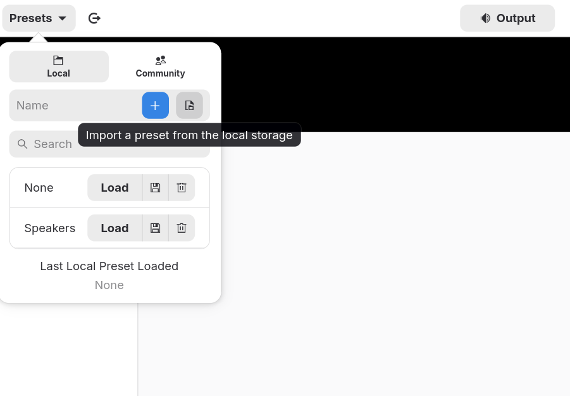570x396 pixels.
Task: Click the Last Local Preset Loaded text
Action: [109, 266]
